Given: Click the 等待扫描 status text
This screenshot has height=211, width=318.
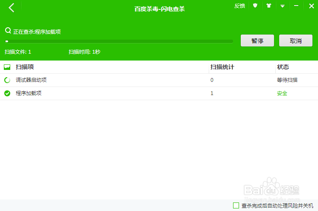Looking at the screenshot, I should (287, 80).
